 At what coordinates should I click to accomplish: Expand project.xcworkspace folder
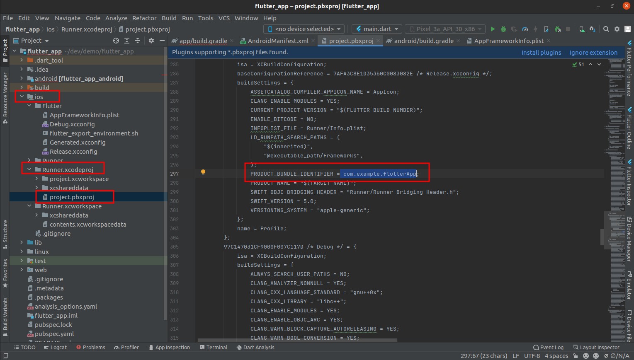[x=37, y=179]
